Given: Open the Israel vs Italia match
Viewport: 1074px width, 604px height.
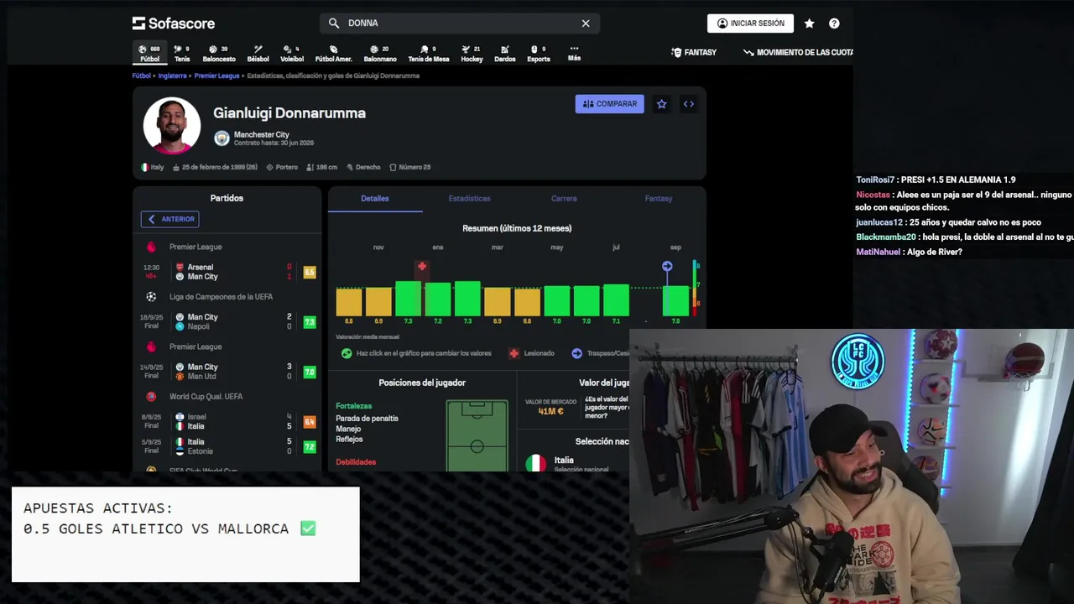Looking at the screenshot, I should (227, 421).
